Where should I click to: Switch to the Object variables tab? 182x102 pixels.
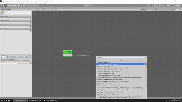(9, 57)
